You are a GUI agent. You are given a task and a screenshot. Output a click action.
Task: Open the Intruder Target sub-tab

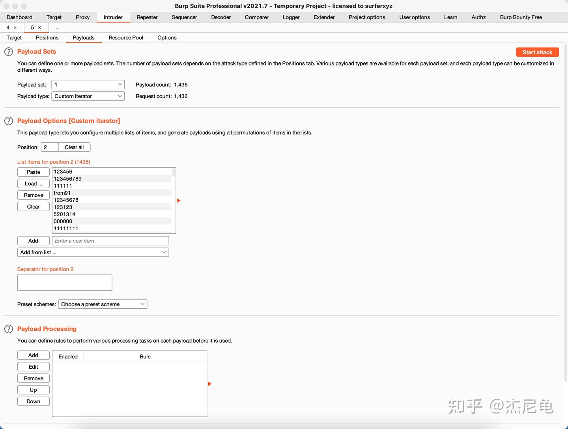point(14,38)
